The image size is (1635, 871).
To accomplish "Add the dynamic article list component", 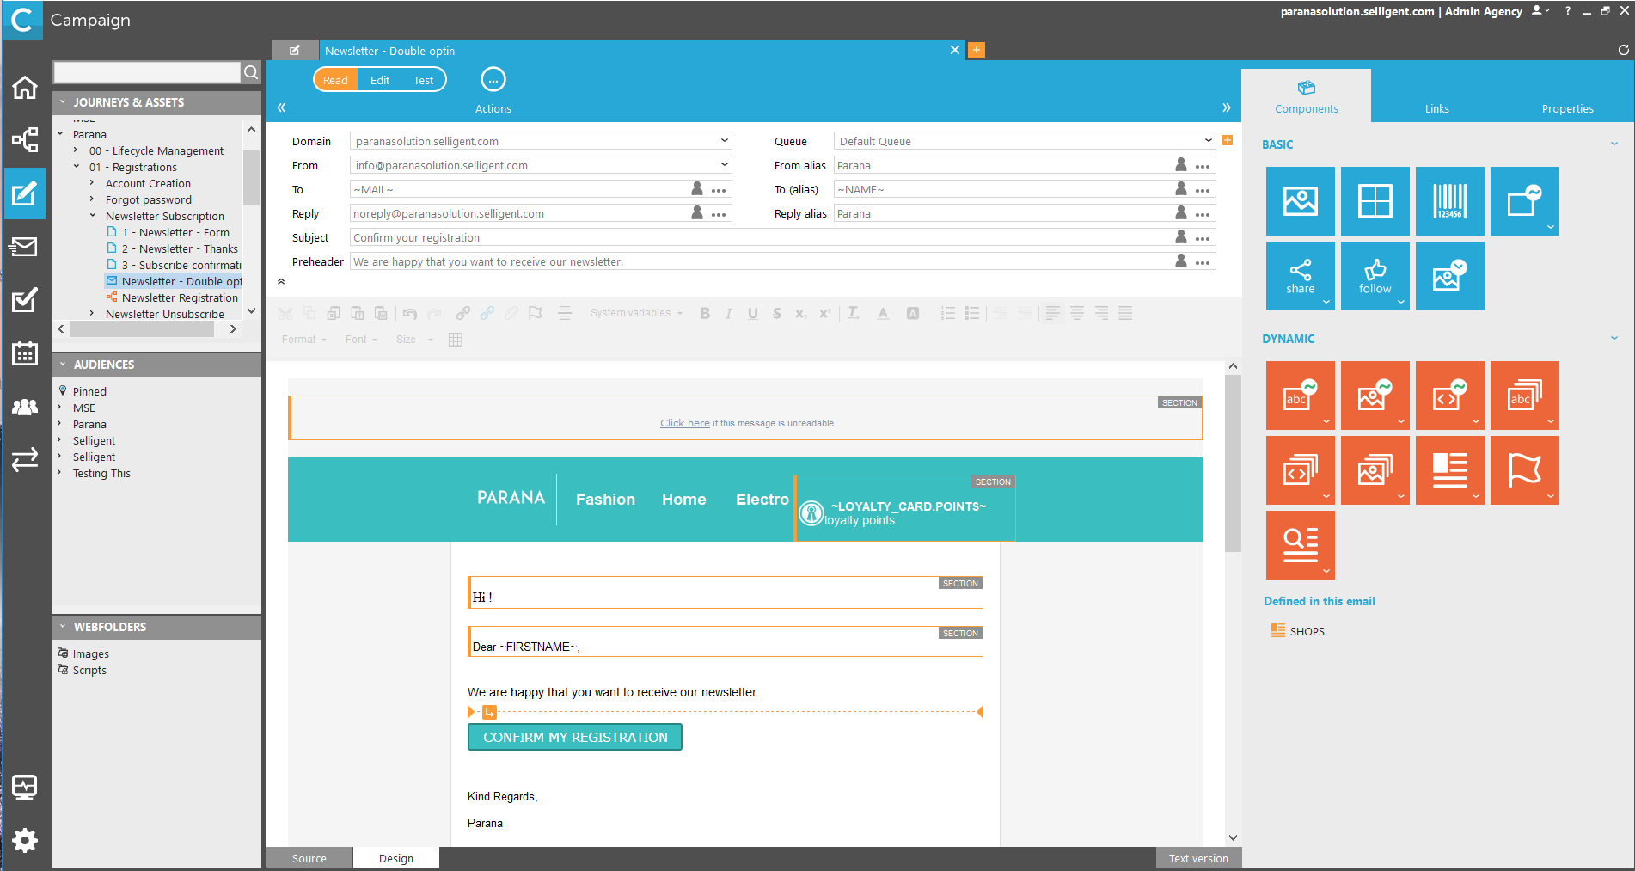I will coord(1449,470).
